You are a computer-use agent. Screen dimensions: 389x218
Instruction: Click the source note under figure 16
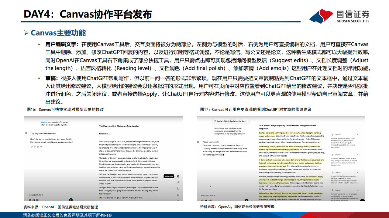point(61,207)
